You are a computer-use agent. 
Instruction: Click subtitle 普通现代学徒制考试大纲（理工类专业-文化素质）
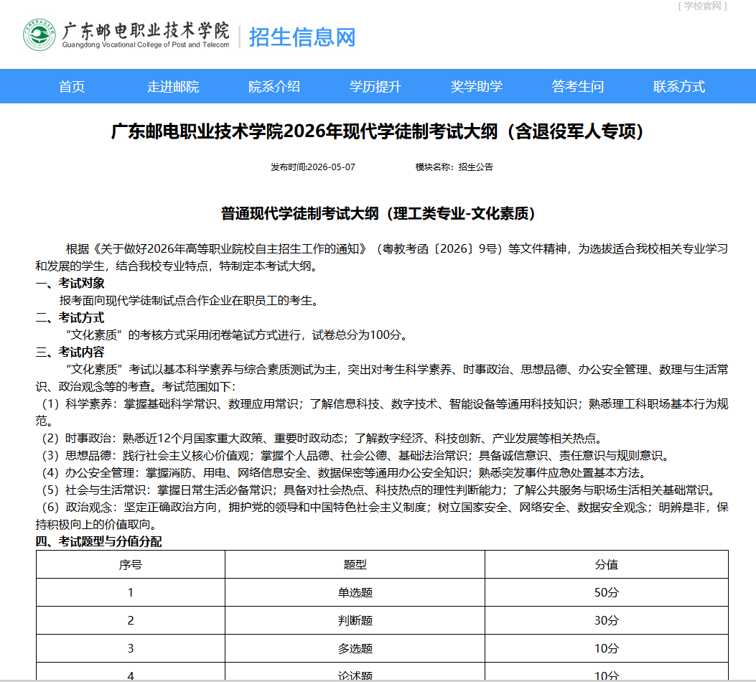[x=378, y=213]
